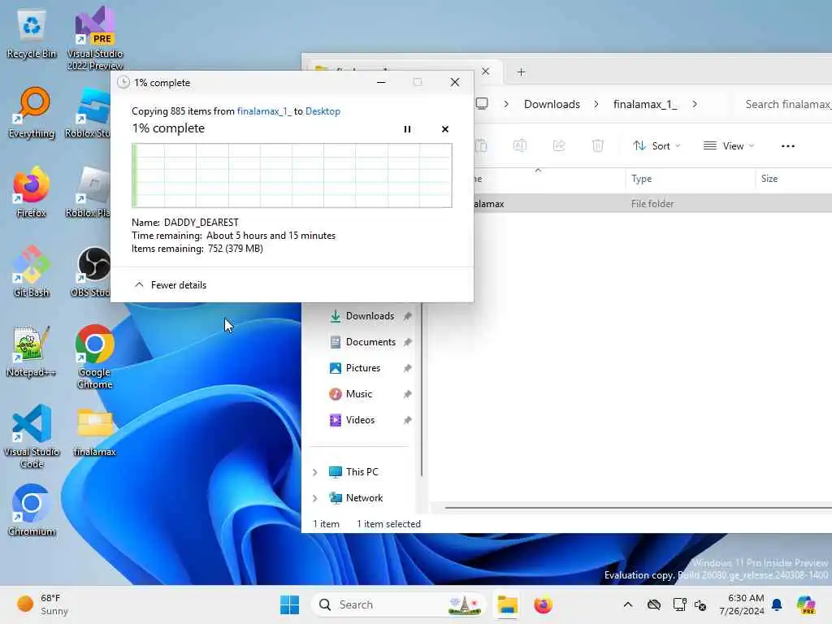Screen dimensions: 832x624
Task: Select the Roblox Studio desktop icon
Action: [89, 112]
